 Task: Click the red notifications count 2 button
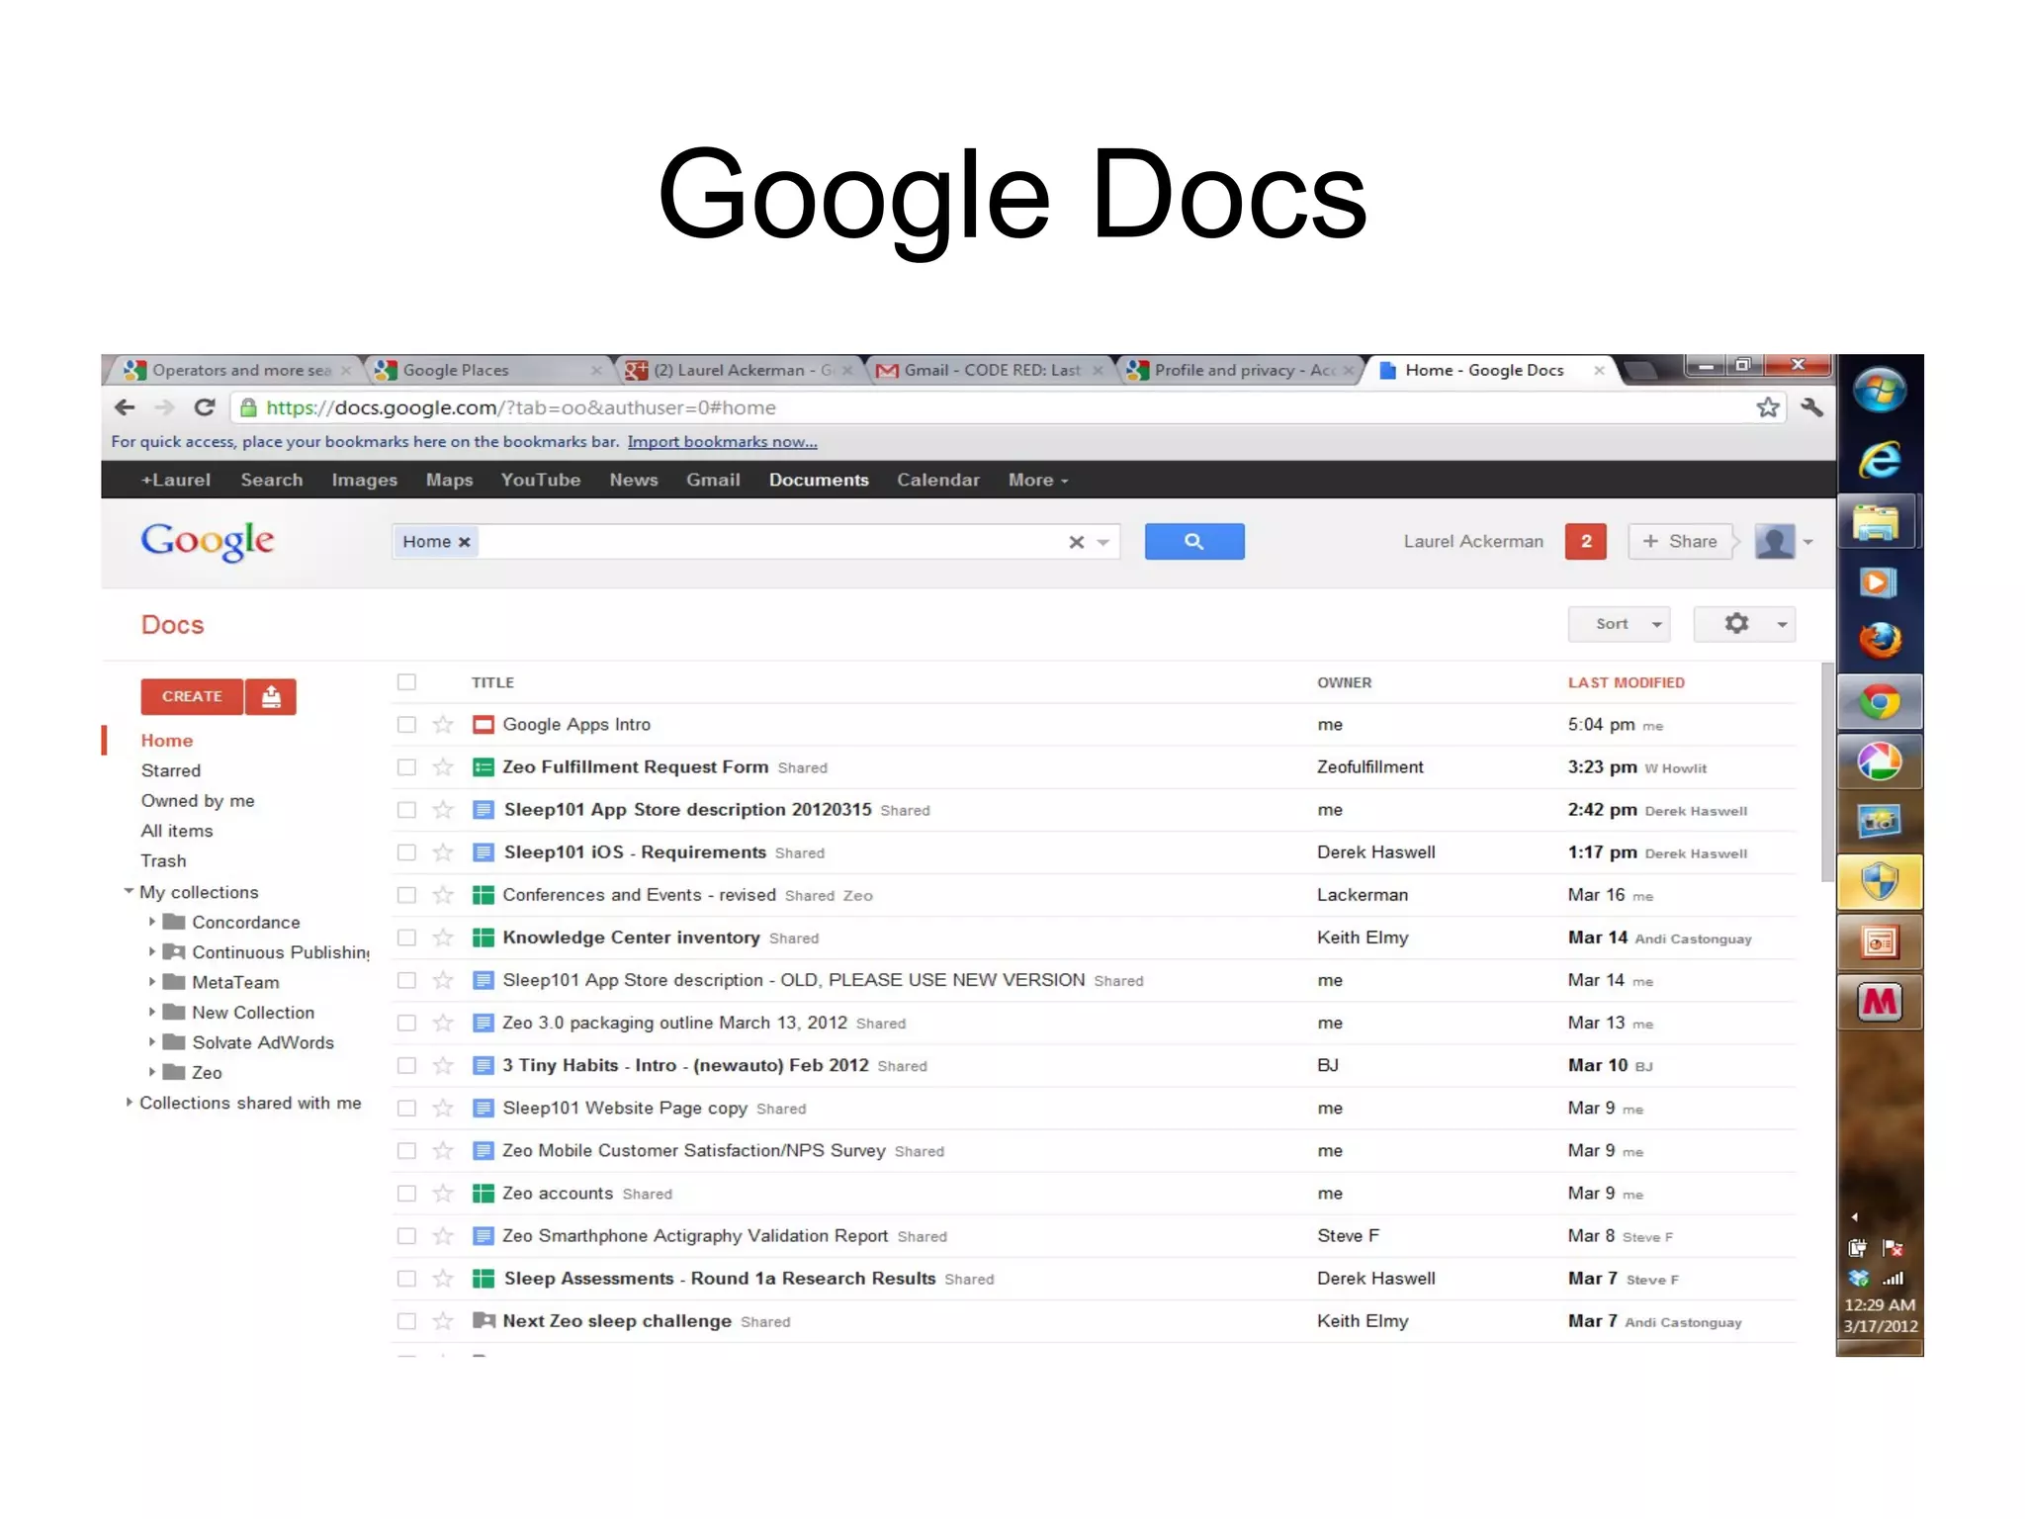tap(1585, 541)
